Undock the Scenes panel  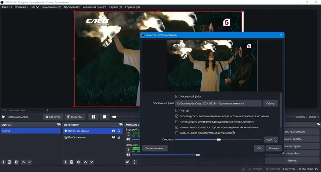(x=59, y=124)
